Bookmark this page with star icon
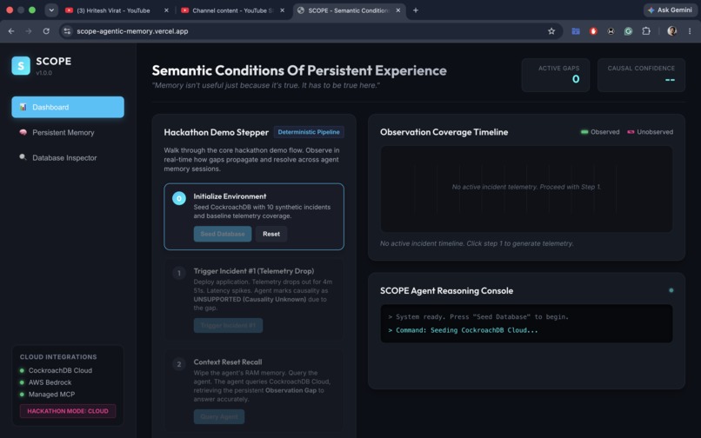701x438 pixels. point(551,31)
